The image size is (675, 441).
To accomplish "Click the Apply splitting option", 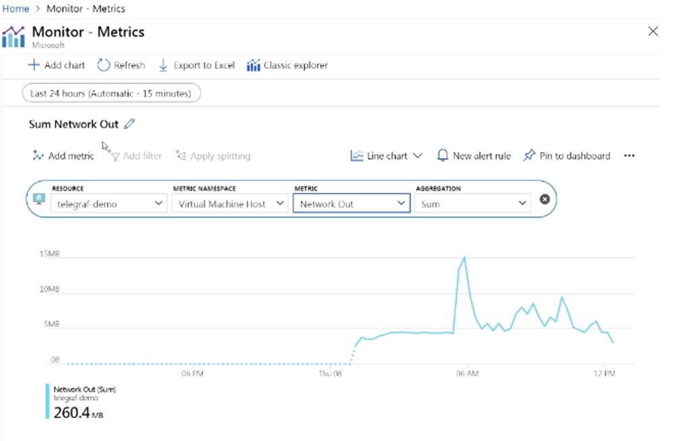I will pos(212,156).
